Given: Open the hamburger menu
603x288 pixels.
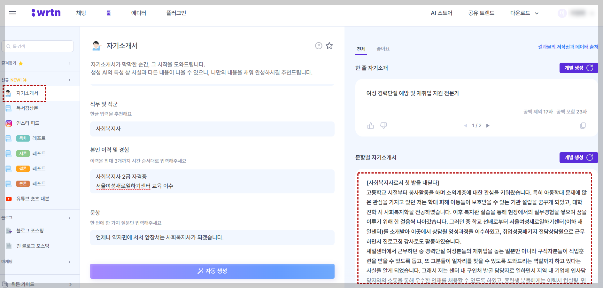Looking at the screenshot, I should coord(12,13).
